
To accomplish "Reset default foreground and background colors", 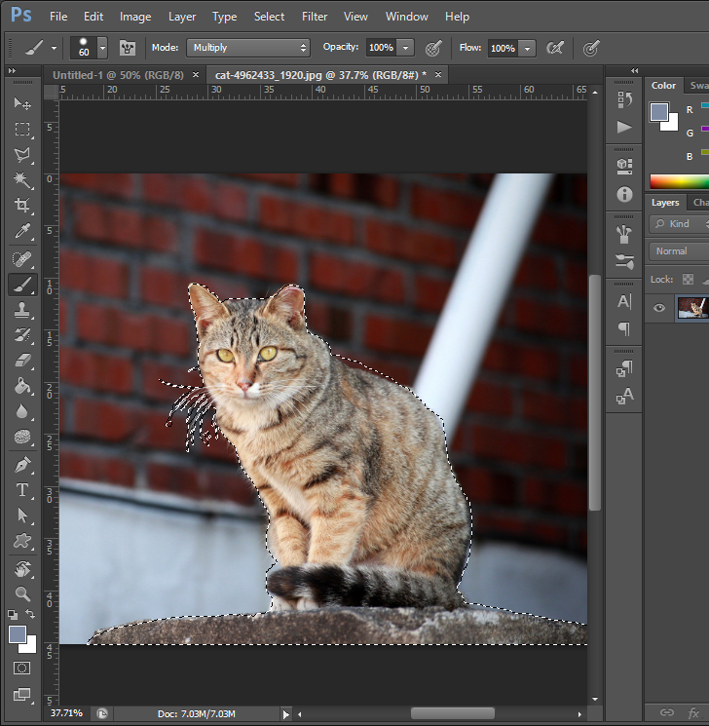I will [13, 614].
